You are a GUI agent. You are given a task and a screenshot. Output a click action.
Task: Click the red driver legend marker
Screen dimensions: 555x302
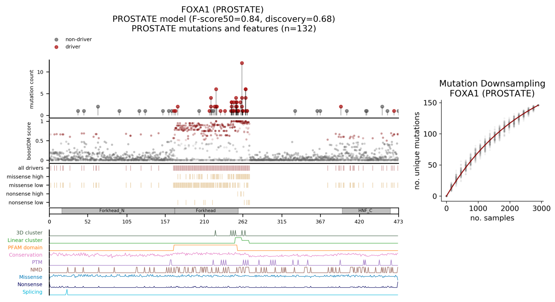[56, 47]
